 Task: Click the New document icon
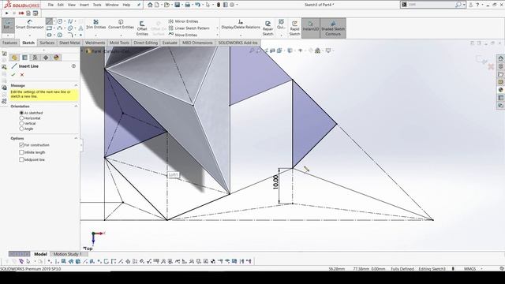[x=157, y=5]
